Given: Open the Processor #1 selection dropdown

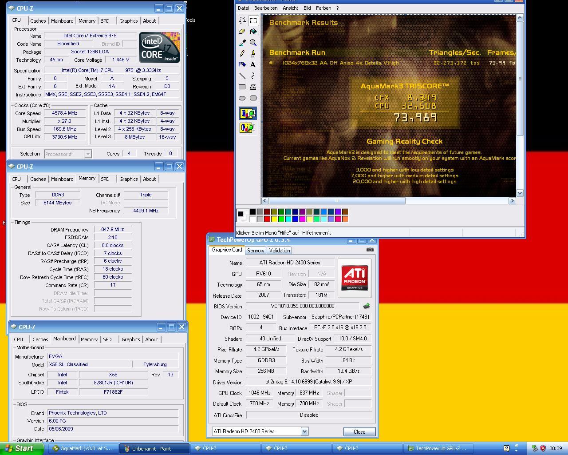Looking at the screenshot, I should [x=88, y=154].
